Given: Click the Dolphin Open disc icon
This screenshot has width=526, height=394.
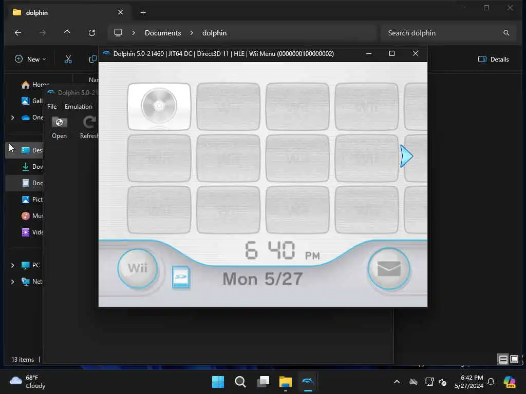Looking at the screenshot, I should pyautogui.click(x=60, y=123).
